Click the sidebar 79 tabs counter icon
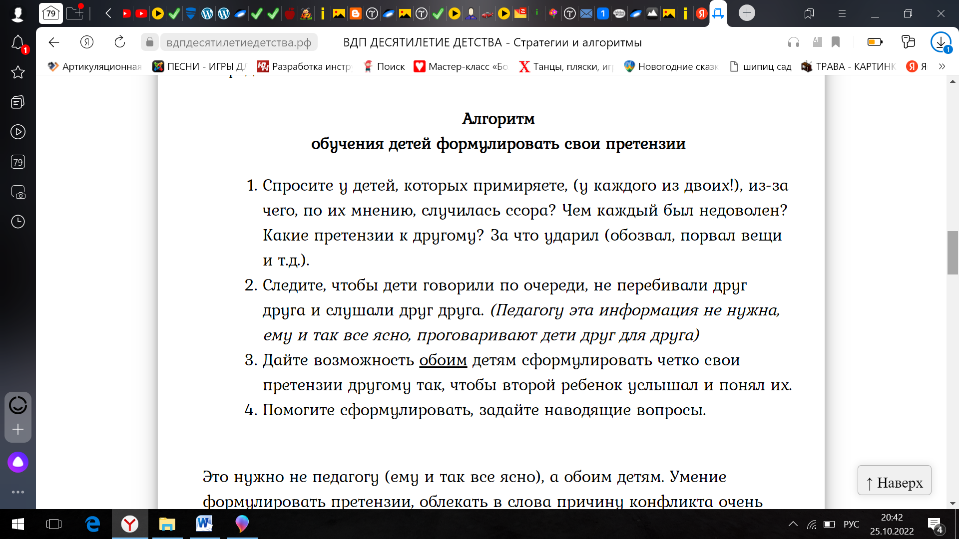This screenshot has width=959, height=539. pos(18,162)
